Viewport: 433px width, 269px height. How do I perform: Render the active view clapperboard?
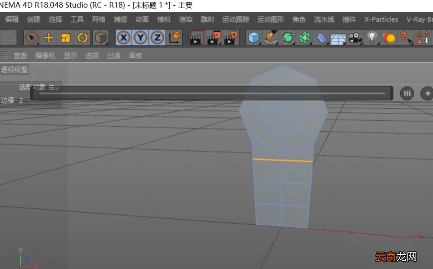click(x=197, y=38)
